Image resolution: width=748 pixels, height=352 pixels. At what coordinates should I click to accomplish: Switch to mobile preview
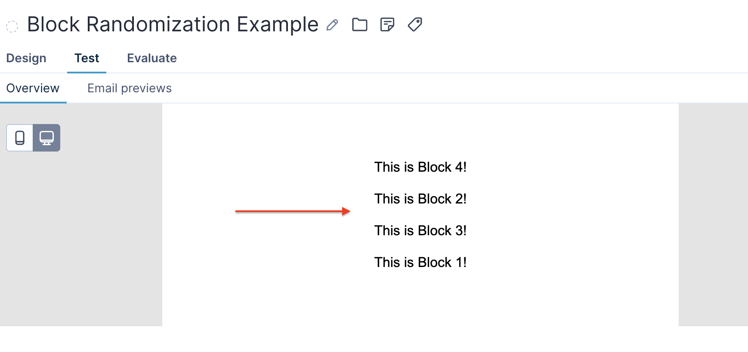click(x=20, y=138)
